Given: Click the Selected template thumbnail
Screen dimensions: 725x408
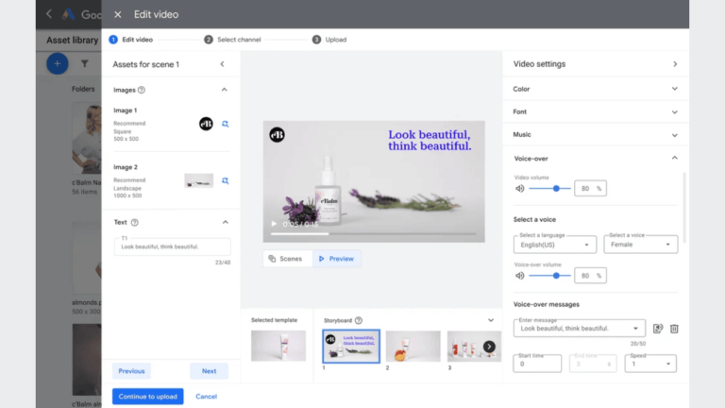Looking at the screenshot, I should (x=278, y=346).
